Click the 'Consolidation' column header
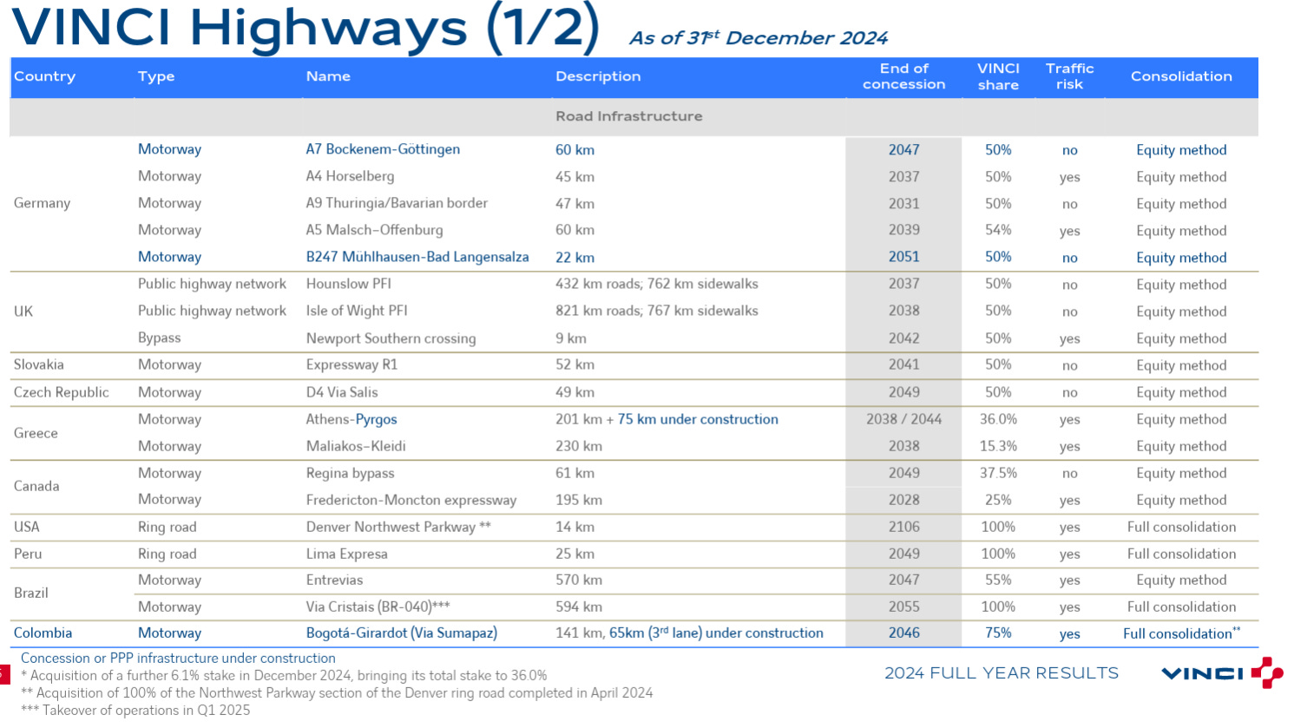 (x=1181, y=76)
